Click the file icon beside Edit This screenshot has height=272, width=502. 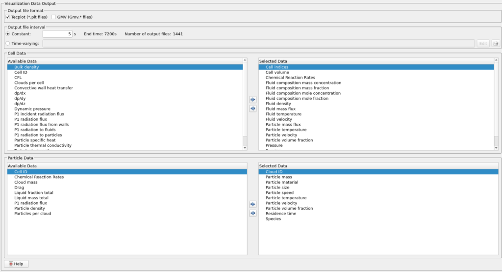click(x=496, y=43)
